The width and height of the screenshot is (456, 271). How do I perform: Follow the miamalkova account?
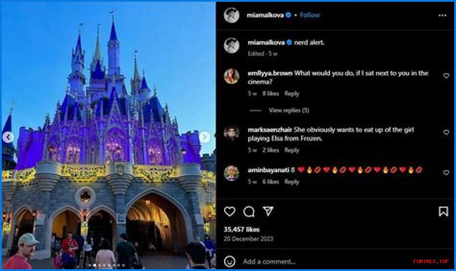(x=310, y=15)
